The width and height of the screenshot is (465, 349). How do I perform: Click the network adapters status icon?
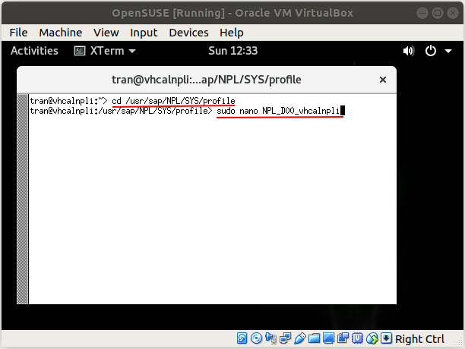tap(285, 338)
